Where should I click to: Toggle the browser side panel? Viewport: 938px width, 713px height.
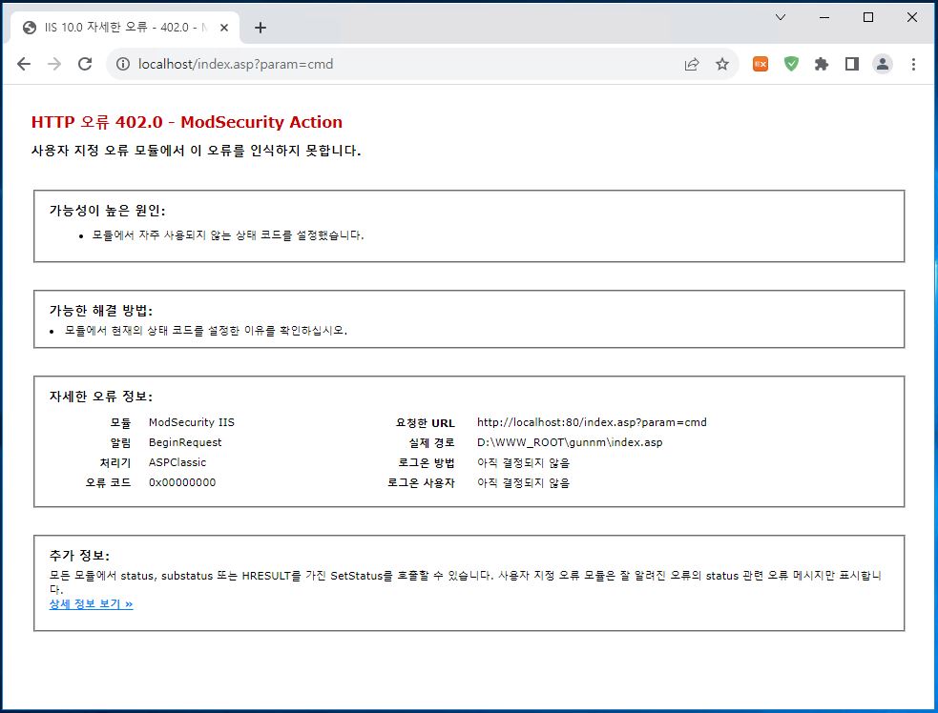click(x=852, y=64)
